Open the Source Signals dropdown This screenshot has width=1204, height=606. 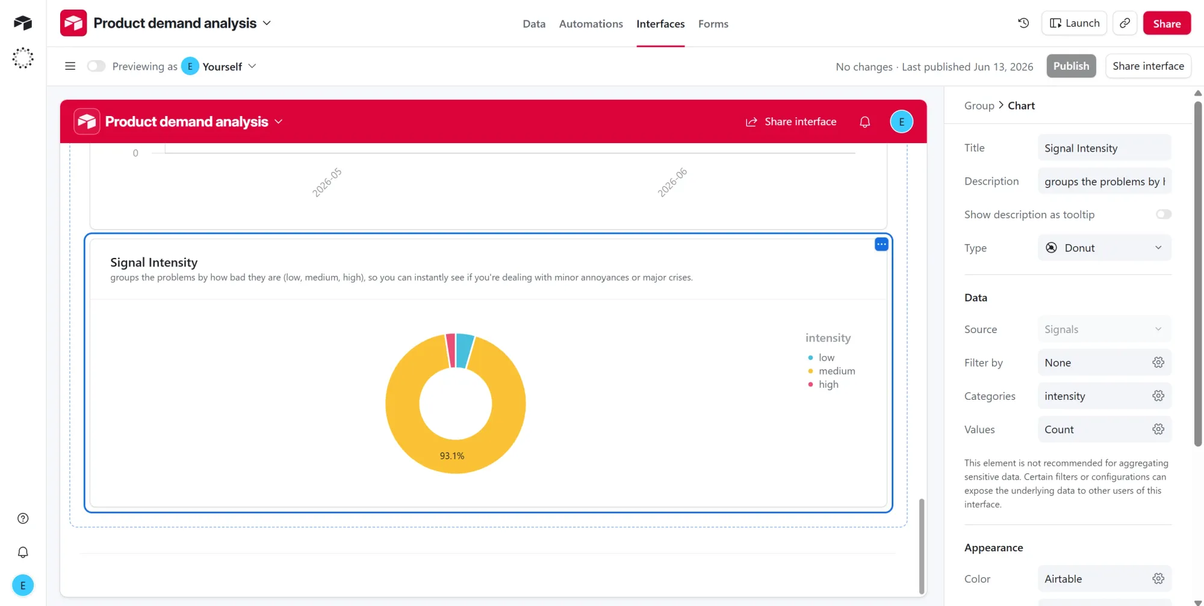click(x=1104, y=329)
